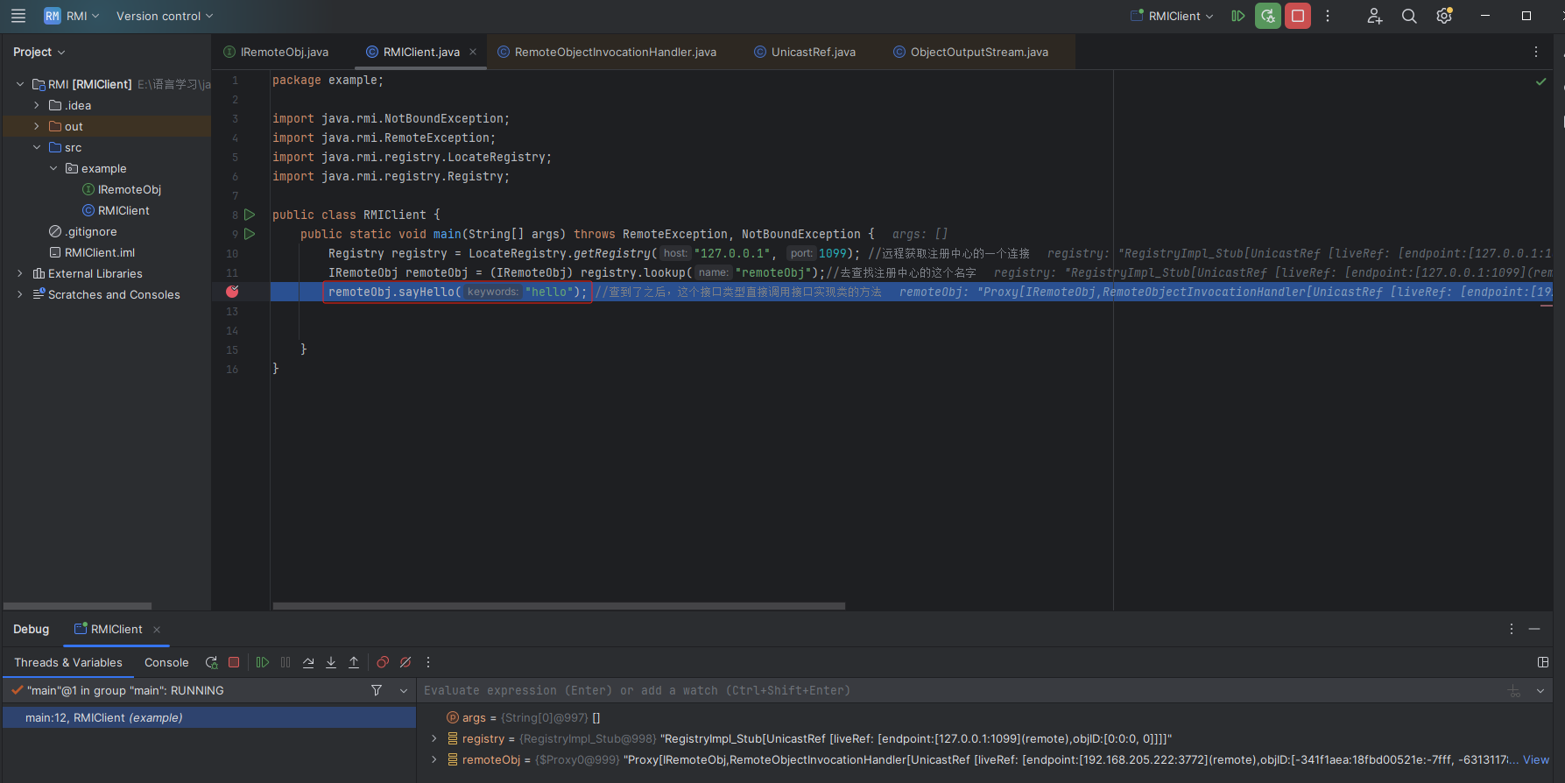Collapse the example package
Screen dimensions: 1565x783
pyautogui.click(x=53, y=168)
